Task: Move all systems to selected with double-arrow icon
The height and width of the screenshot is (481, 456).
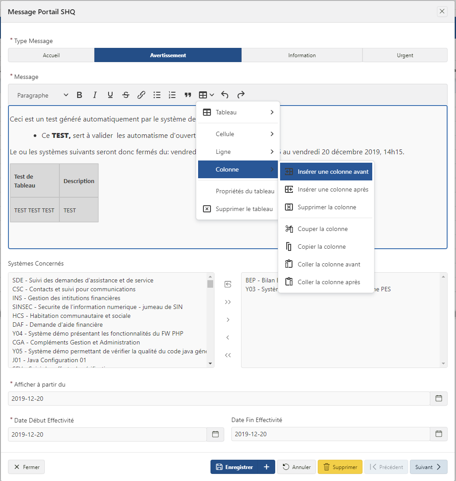Action: click(227, 302)
